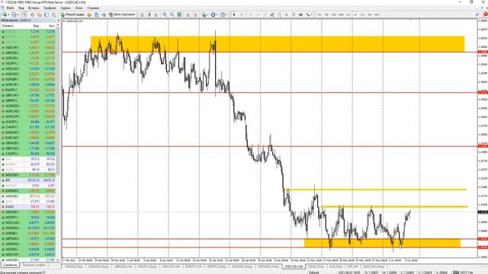This screenshot has height=274, width=488.
Task: Click the search magnifier icon
Action: click(x=478, y=14)
